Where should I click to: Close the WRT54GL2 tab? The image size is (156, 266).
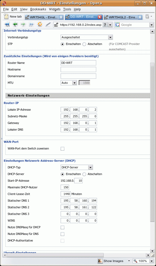click(x=140, y=17)
